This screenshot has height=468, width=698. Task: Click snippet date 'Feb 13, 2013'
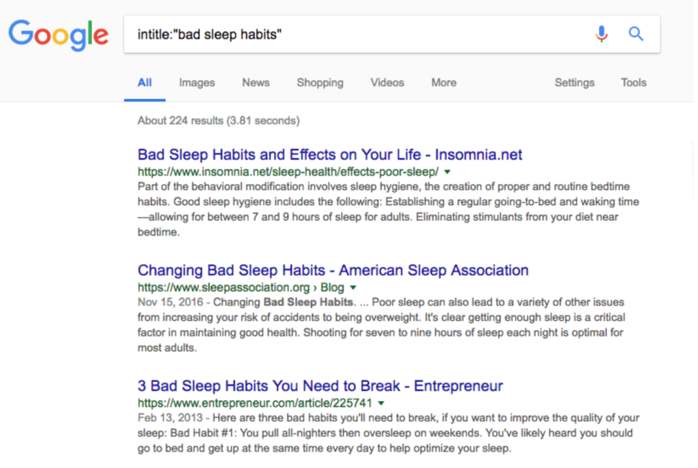point(170,418)
